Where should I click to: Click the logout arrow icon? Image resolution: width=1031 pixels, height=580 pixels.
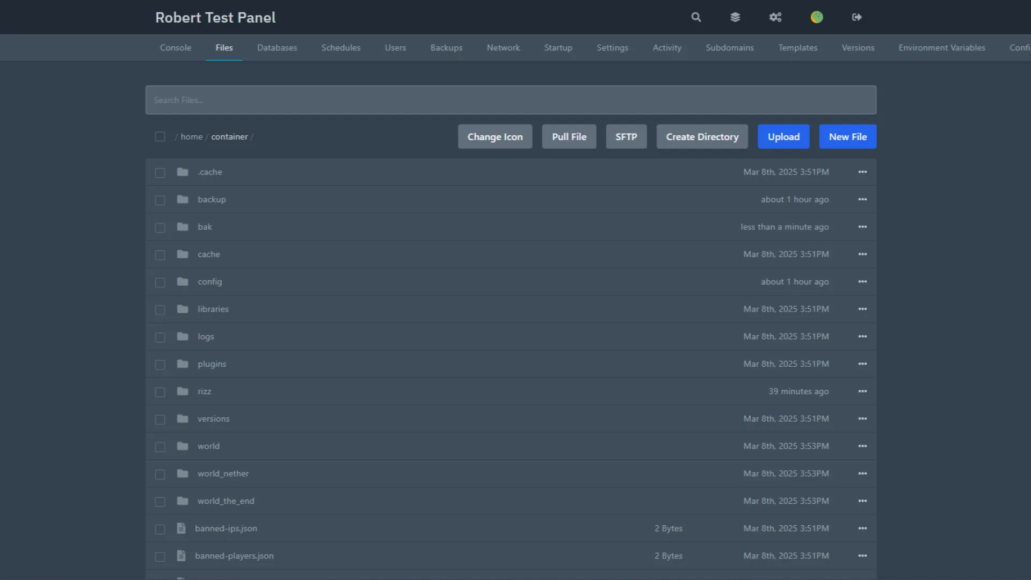tap(857, 17)
